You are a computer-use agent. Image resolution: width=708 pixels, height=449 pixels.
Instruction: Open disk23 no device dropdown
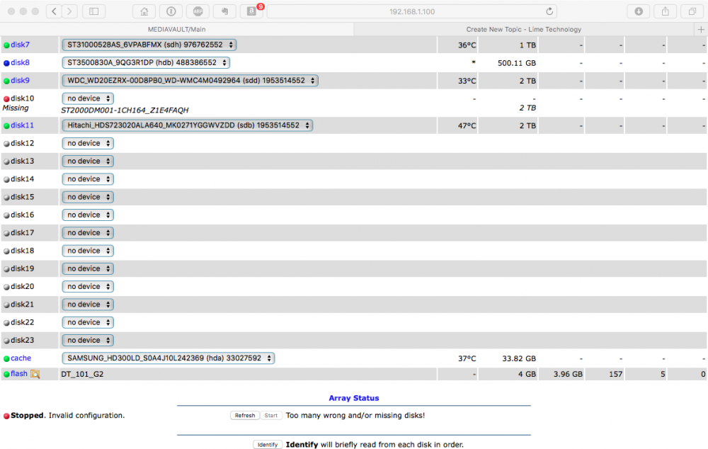tap(88, 340)
